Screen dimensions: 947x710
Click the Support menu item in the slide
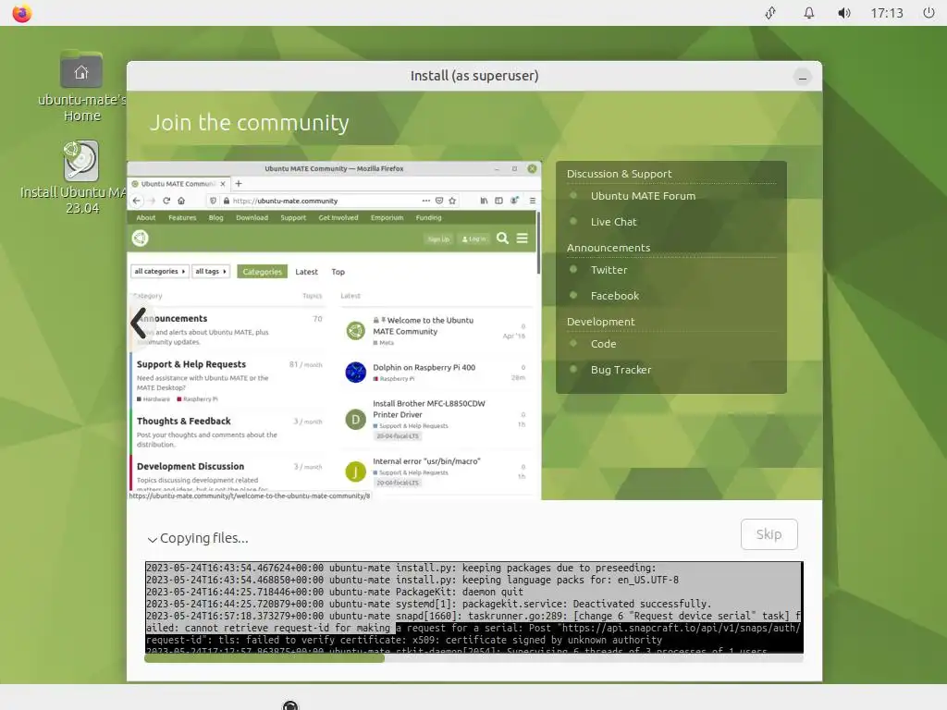pos(293,218)
